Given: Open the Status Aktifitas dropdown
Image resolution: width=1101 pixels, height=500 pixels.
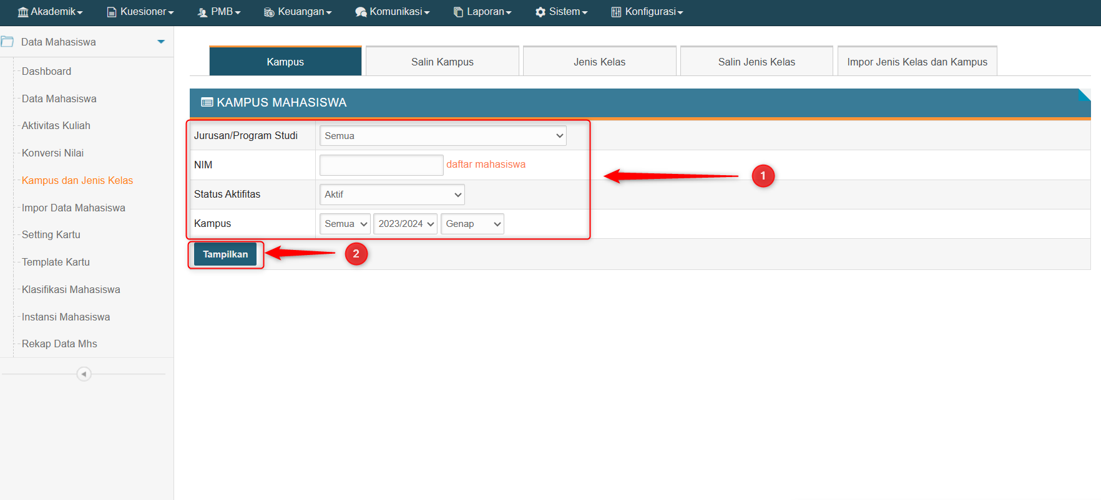Looking at the screenshot, I should (x=391, y=195).
